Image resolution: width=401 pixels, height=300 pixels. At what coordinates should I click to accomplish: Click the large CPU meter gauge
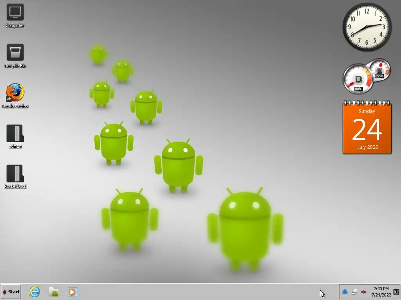pos(358,79)
